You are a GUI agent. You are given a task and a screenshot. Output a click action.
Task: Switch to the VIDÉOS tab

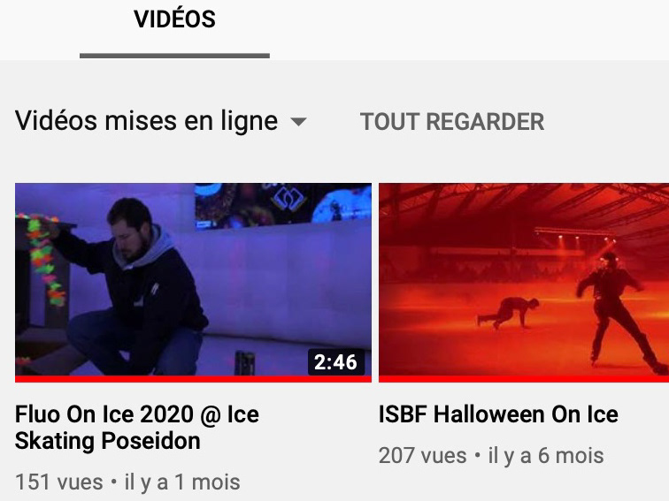coord(174,19)
